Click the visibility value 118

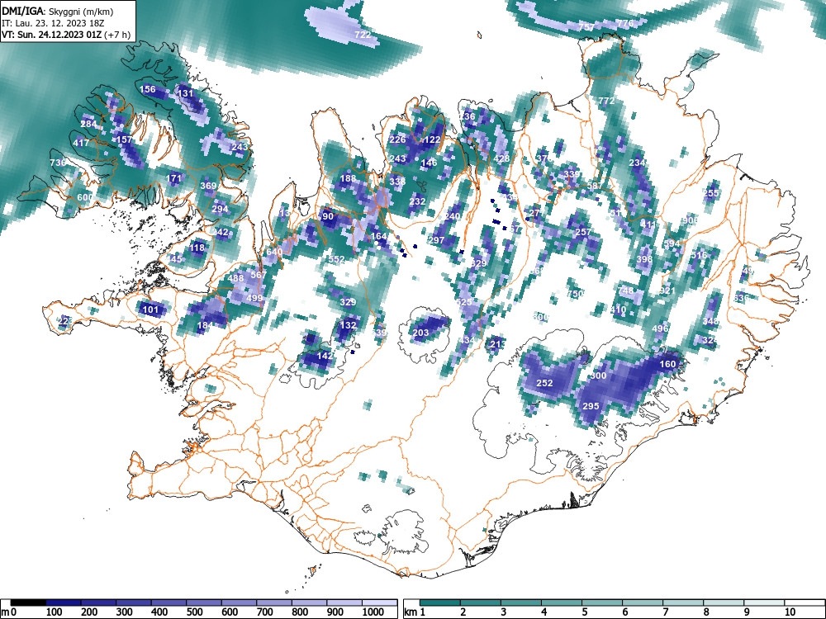point(197,248)
